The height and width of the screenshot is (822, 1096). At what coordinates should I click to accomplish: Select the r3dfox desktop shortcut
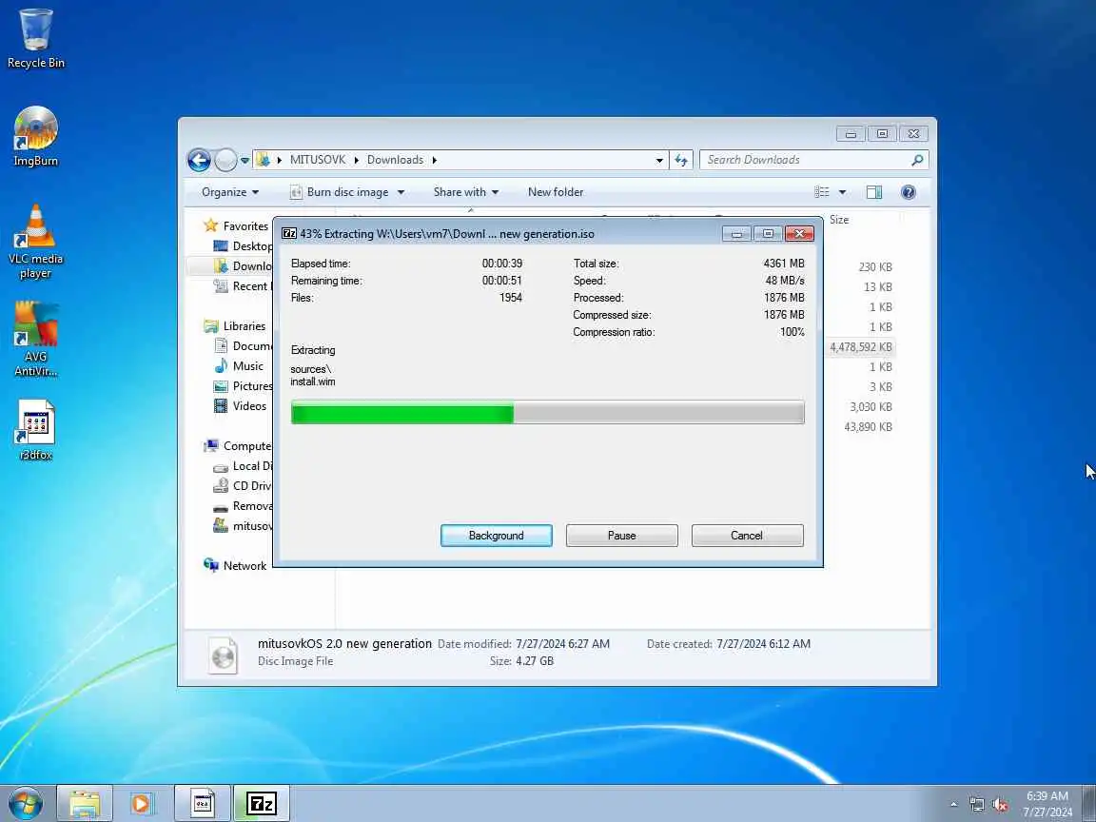[x=35, y=430]
